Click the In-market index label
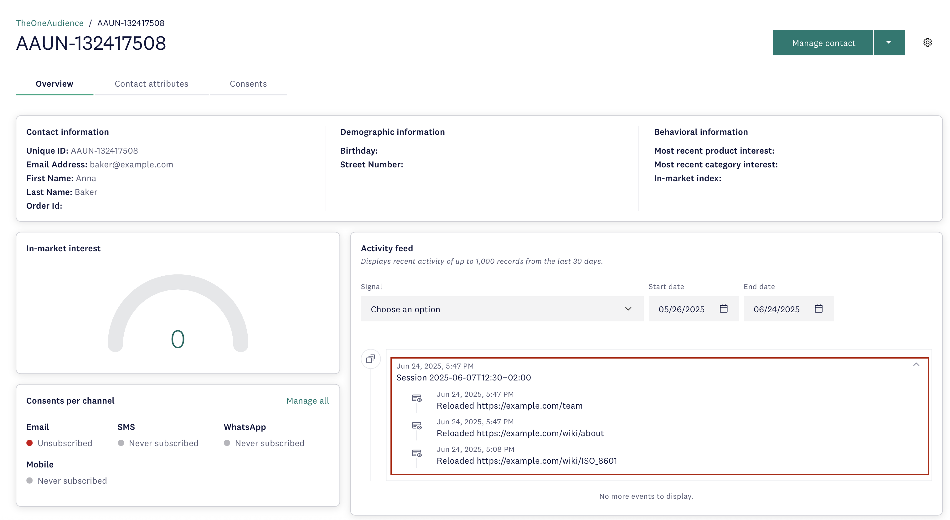 click(687, 178)
